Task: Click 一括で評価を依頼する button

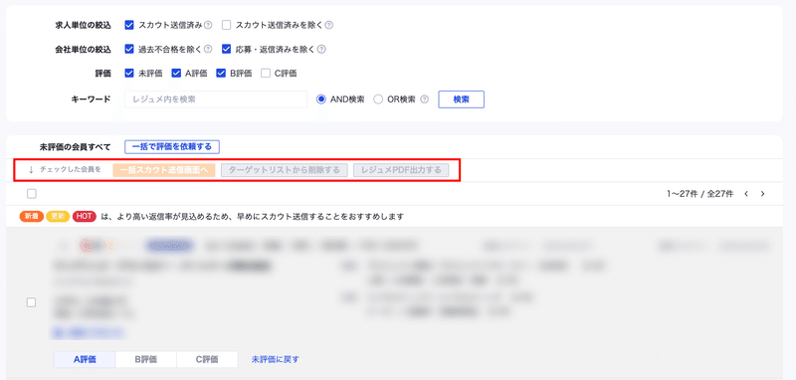Action: [172, 147]
